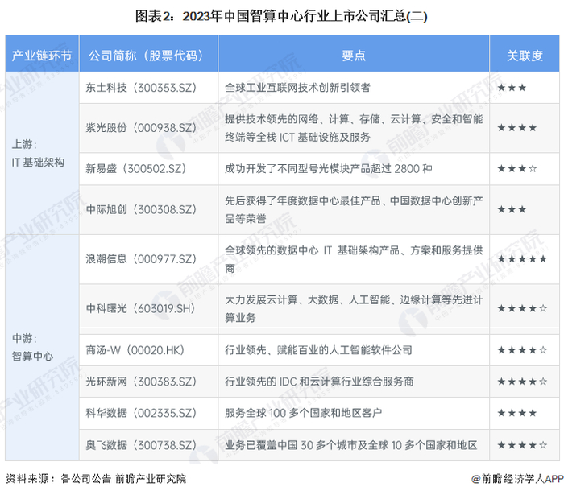Click the five-star rating for 浪潮信息

522,259
